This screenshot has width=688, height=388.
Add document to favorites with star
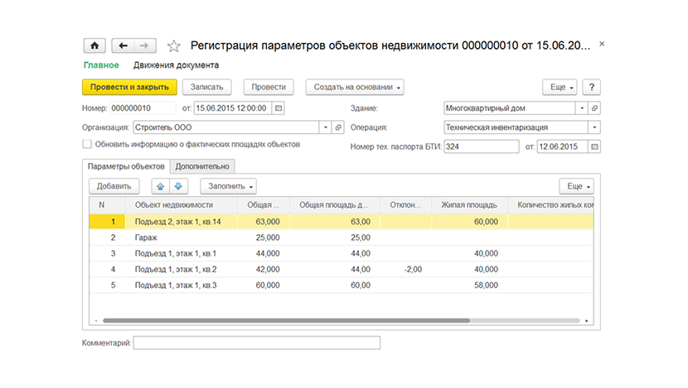tap(174, 46)
